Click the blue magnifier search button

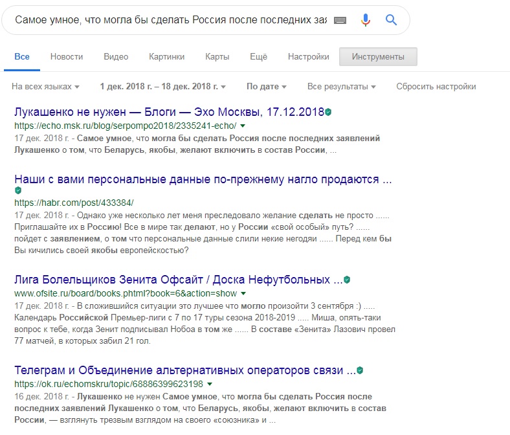pos(391,20)
